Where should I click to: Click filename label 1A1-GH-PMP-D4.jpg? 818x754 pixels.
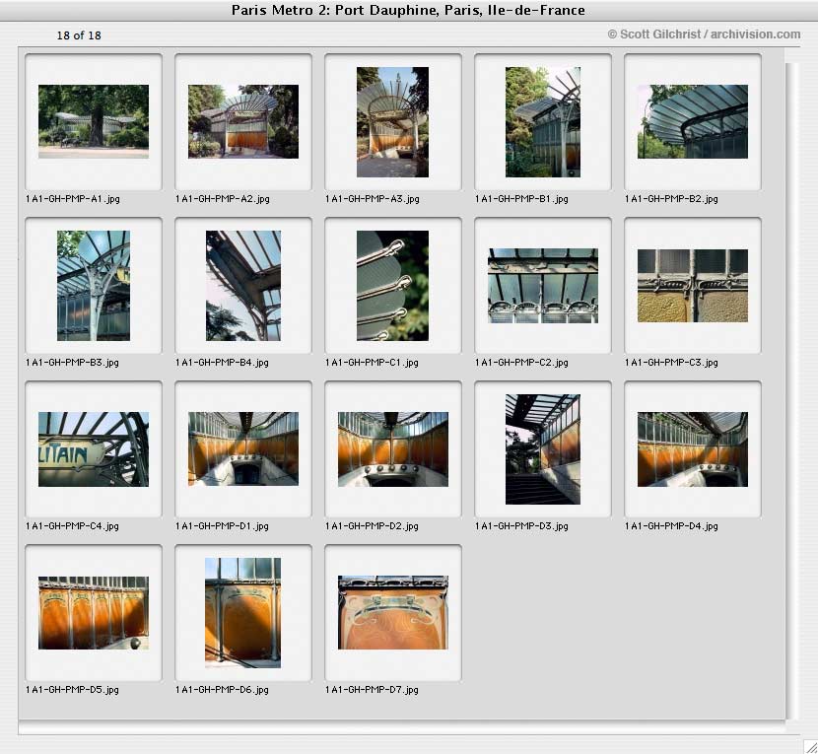(x=671, y=526)
